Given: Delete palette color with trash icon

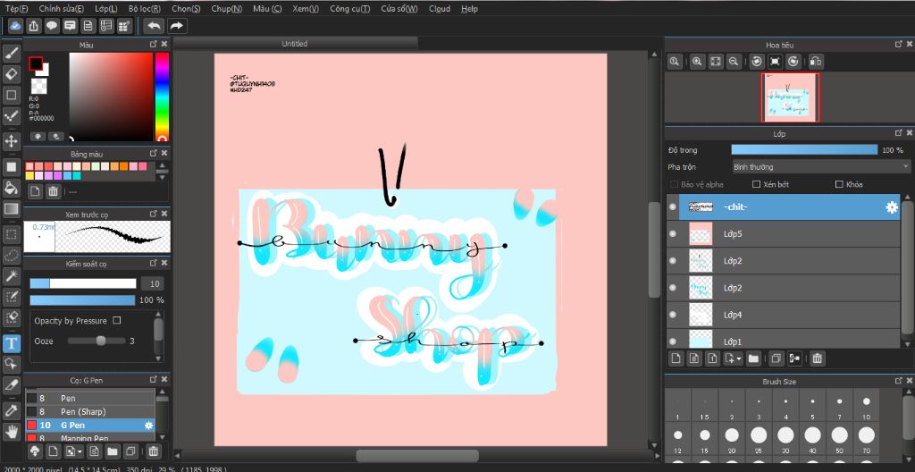Looking at the screenshot, I should tap(53, 191).
